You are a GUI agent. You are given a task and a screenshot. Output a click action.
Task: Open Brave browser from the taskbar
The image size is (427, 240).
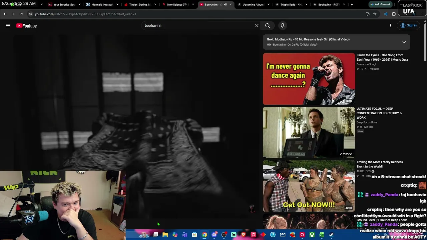[x=244, y=235]
